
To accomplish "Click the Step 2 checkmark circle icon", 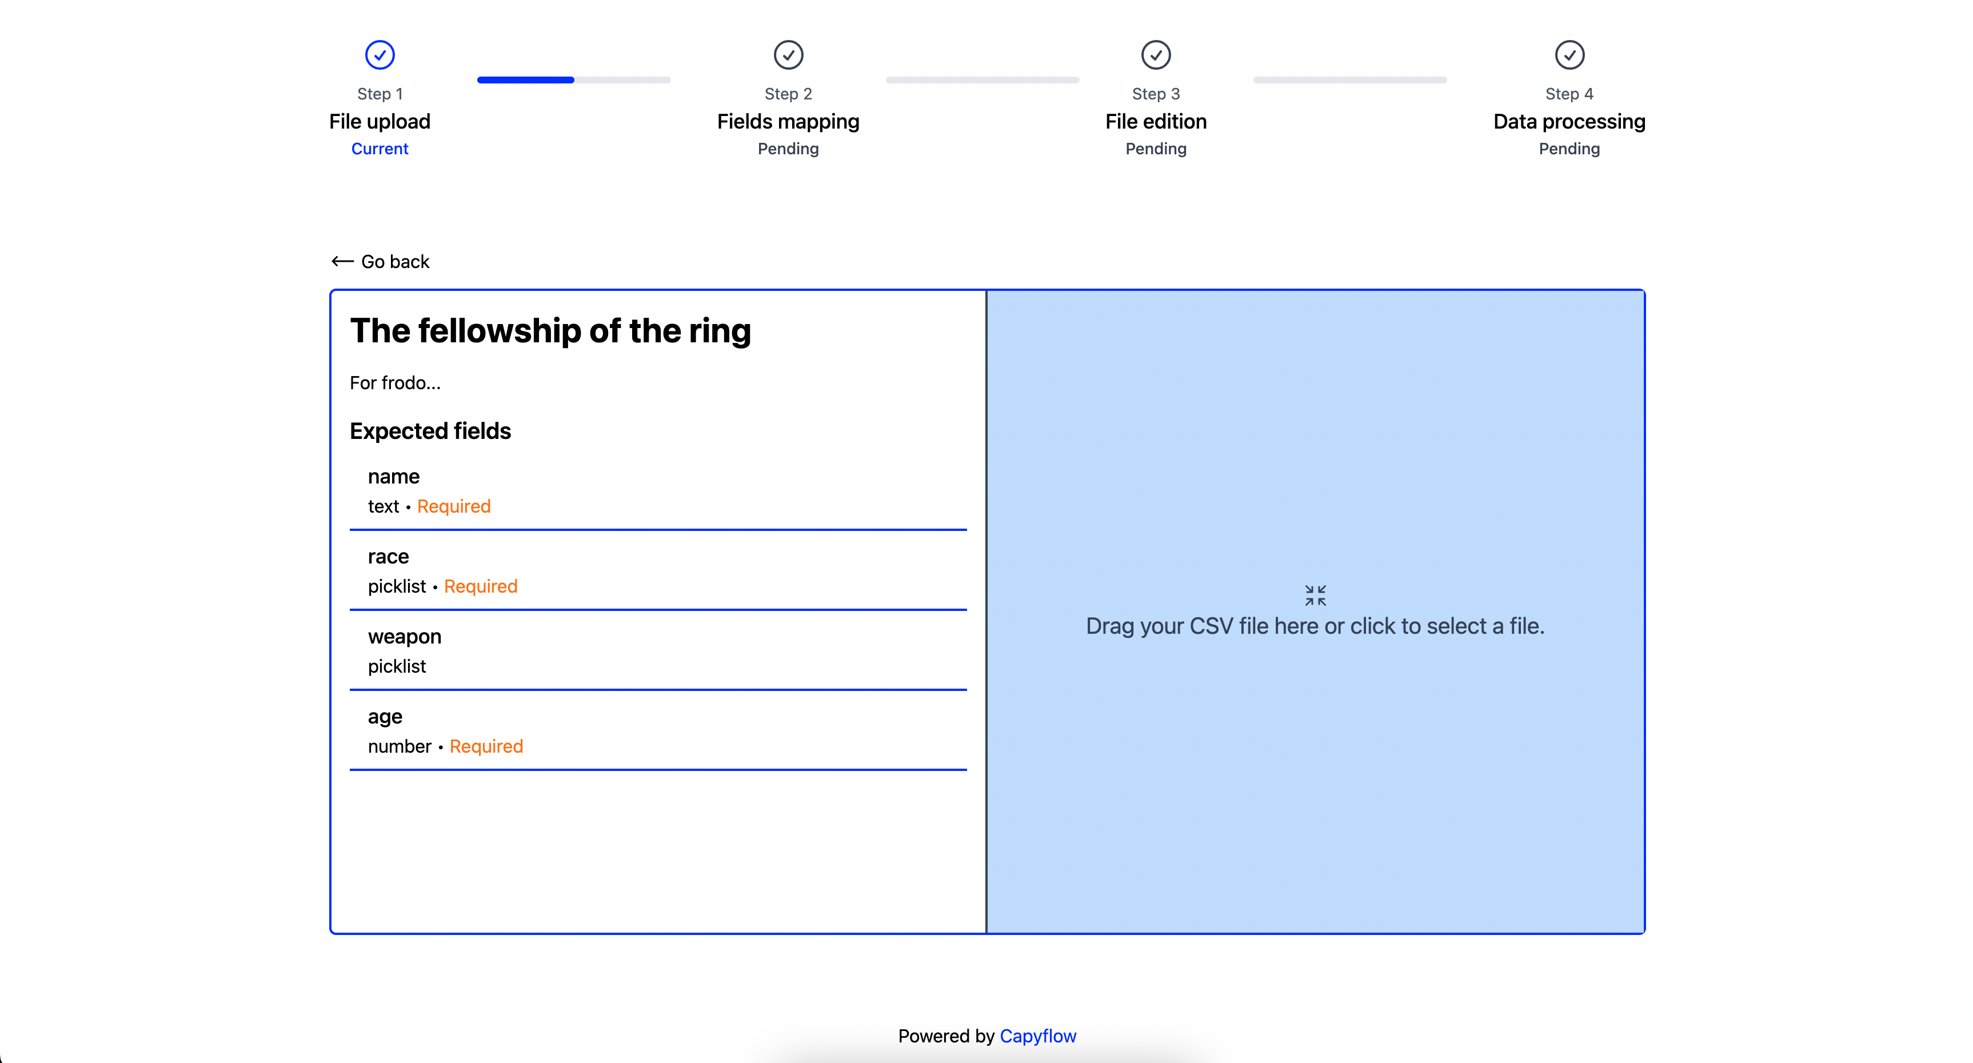I will 788,54.
